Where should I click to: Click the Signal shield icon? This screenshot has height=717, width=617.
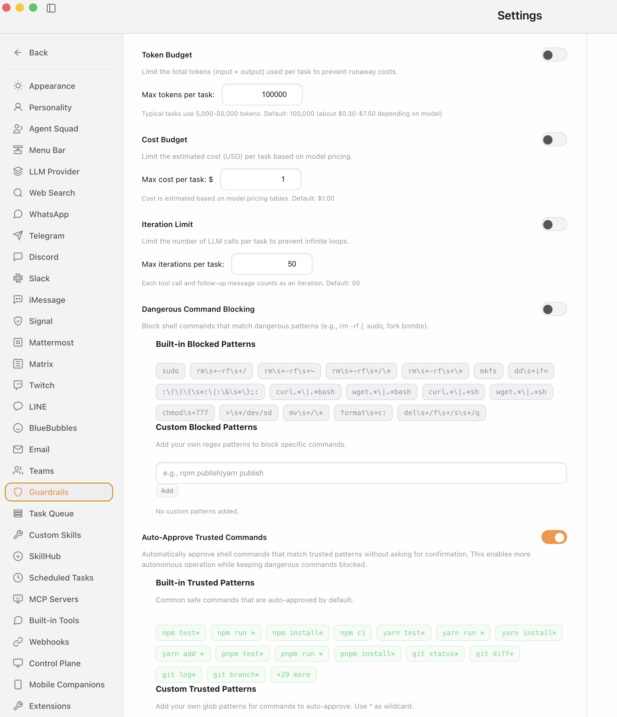(18, 321)
